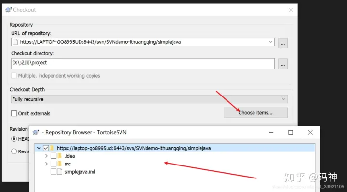The width and height of the screenshot is (347, 192).
Task: Browse for the checkout directory with ellipsis button
Action: tap(283, 64)
